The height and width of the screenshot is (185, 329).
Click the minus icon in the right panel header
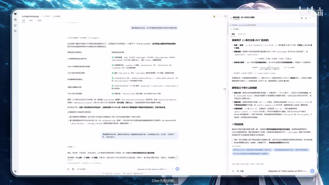[310, 18]
